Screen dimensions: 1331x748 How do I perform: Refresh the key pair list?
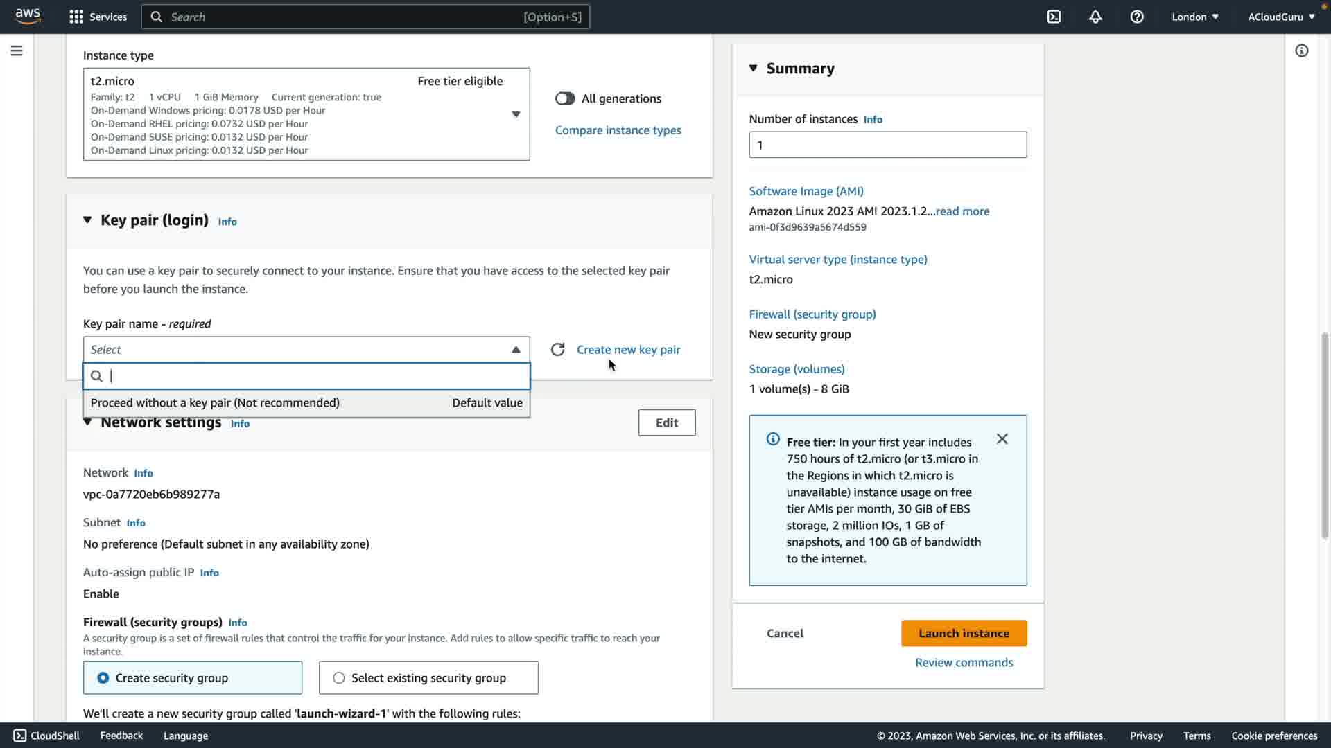pos(557,350)
